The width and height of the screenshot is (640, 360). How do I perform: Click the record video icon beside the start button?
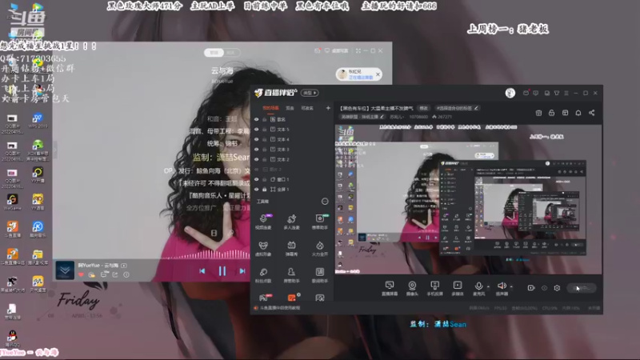coord(531,288)
